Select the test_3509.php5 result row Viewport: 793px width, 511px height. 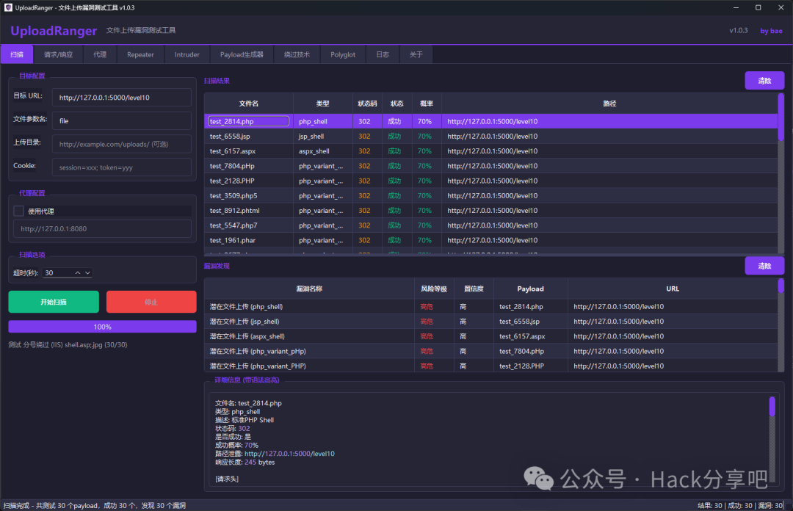point(490,195)
